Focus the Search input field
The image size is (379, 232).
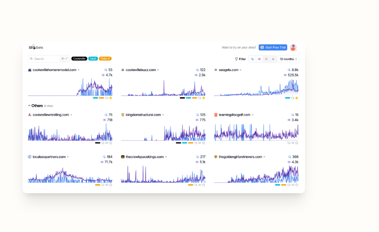[x=49, y=58]
